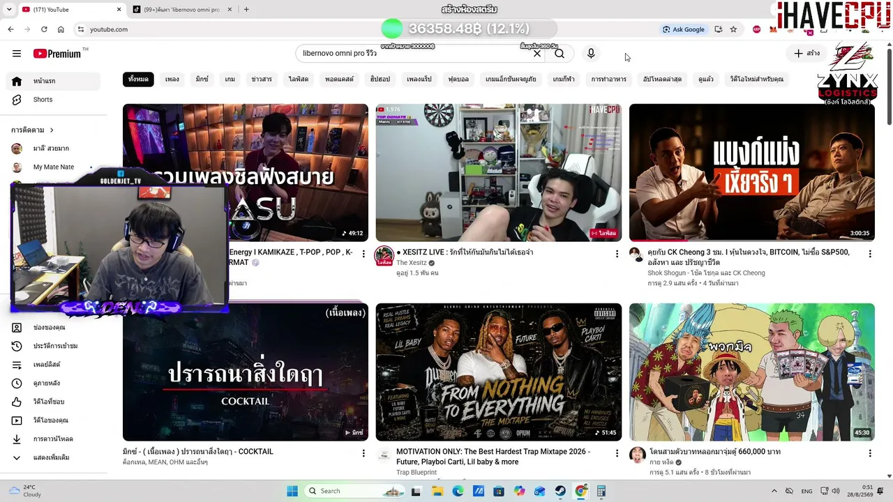The image size is (893, 502).
Task: Open ประวัติการเข้าชม watch history
Action: click(53, 346)
